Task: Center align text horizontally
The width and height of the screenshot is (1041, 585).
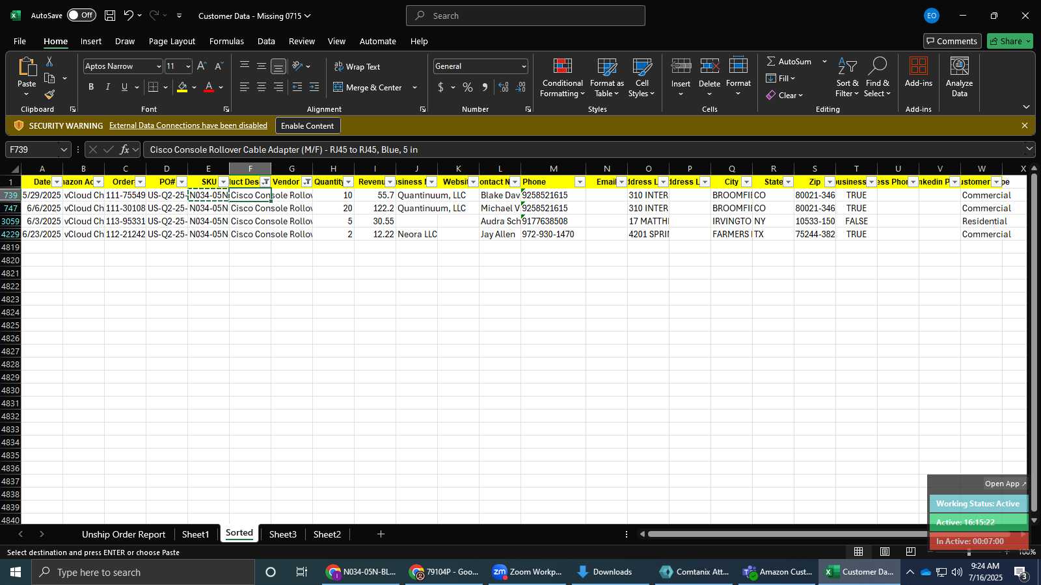Action: pos(262,87)
